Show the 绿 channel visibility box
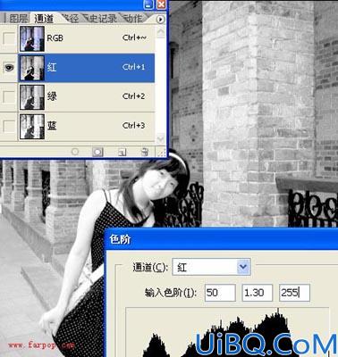The image size is (338, 357). pos(9,97)
